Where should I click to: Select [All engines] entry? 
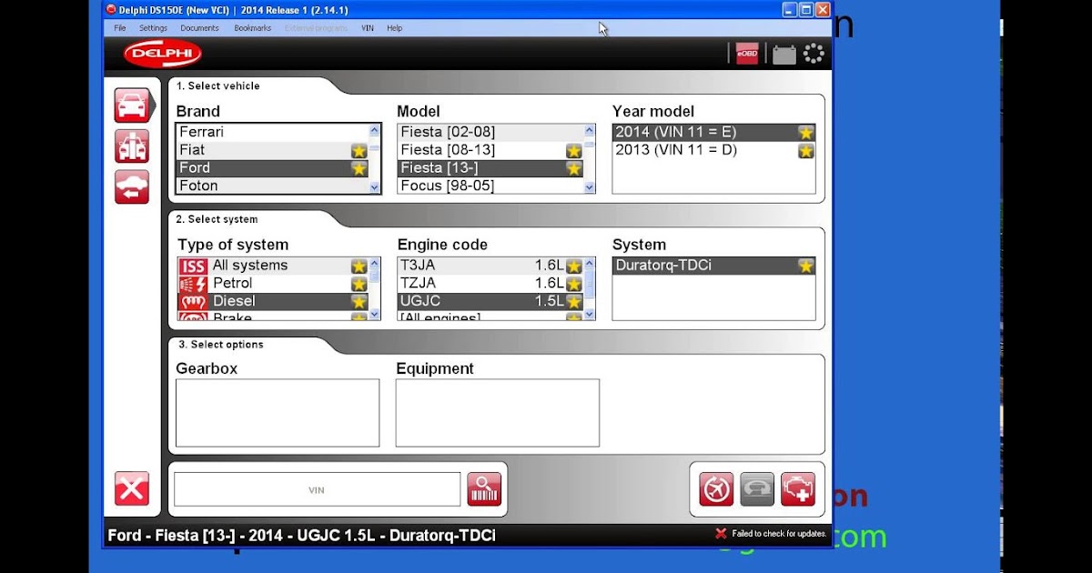point(490,316)
